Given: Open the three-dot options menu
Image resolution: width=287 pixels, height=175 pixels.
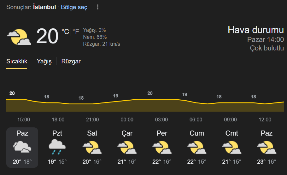Looking at the screenshot, I should click(98, 7).
